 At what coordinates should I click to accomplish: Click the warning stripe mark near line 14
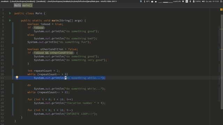point(221,49)
